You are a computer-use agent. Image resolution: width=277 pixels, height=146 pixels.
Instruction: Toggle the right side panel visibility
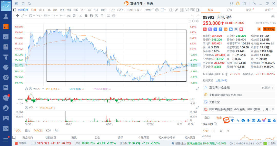coord(198,10)
